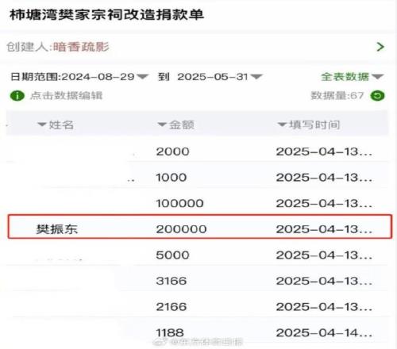Open the start date 2024-08-29 dropdown
This screenshot has width=397, height=349.
143,77
